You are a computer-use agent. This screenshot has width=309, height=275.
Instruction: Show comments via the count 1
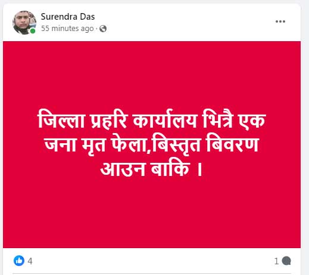pyautogui.click(x=276, y=261)
